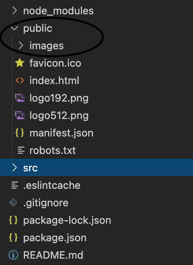Viewport: 193px width, 265px height.
Task: Open the README.md file name
Action: click(53, 255)
